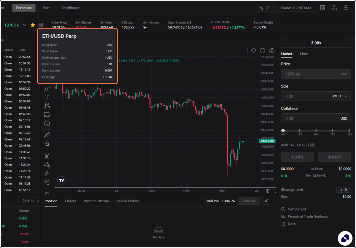Viewport: 356px width, 248px height.
Task: Select the Position tab
Action: click(x=51, y=201)
